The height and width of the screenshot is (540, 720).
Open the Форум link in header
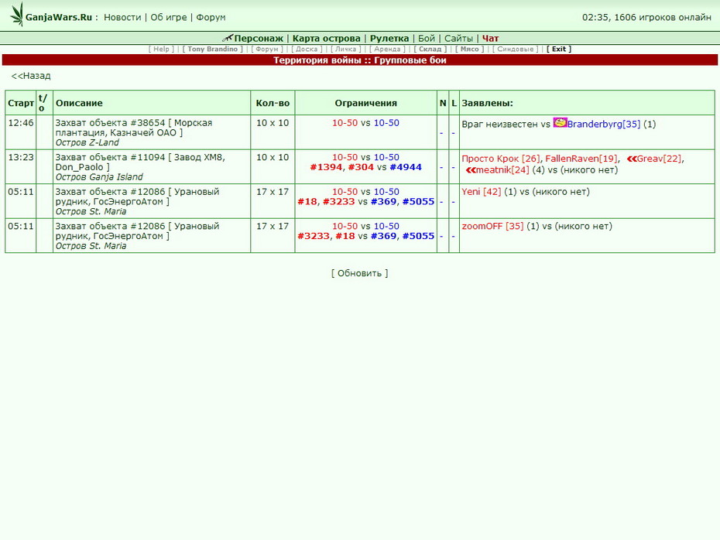(211, 18)
